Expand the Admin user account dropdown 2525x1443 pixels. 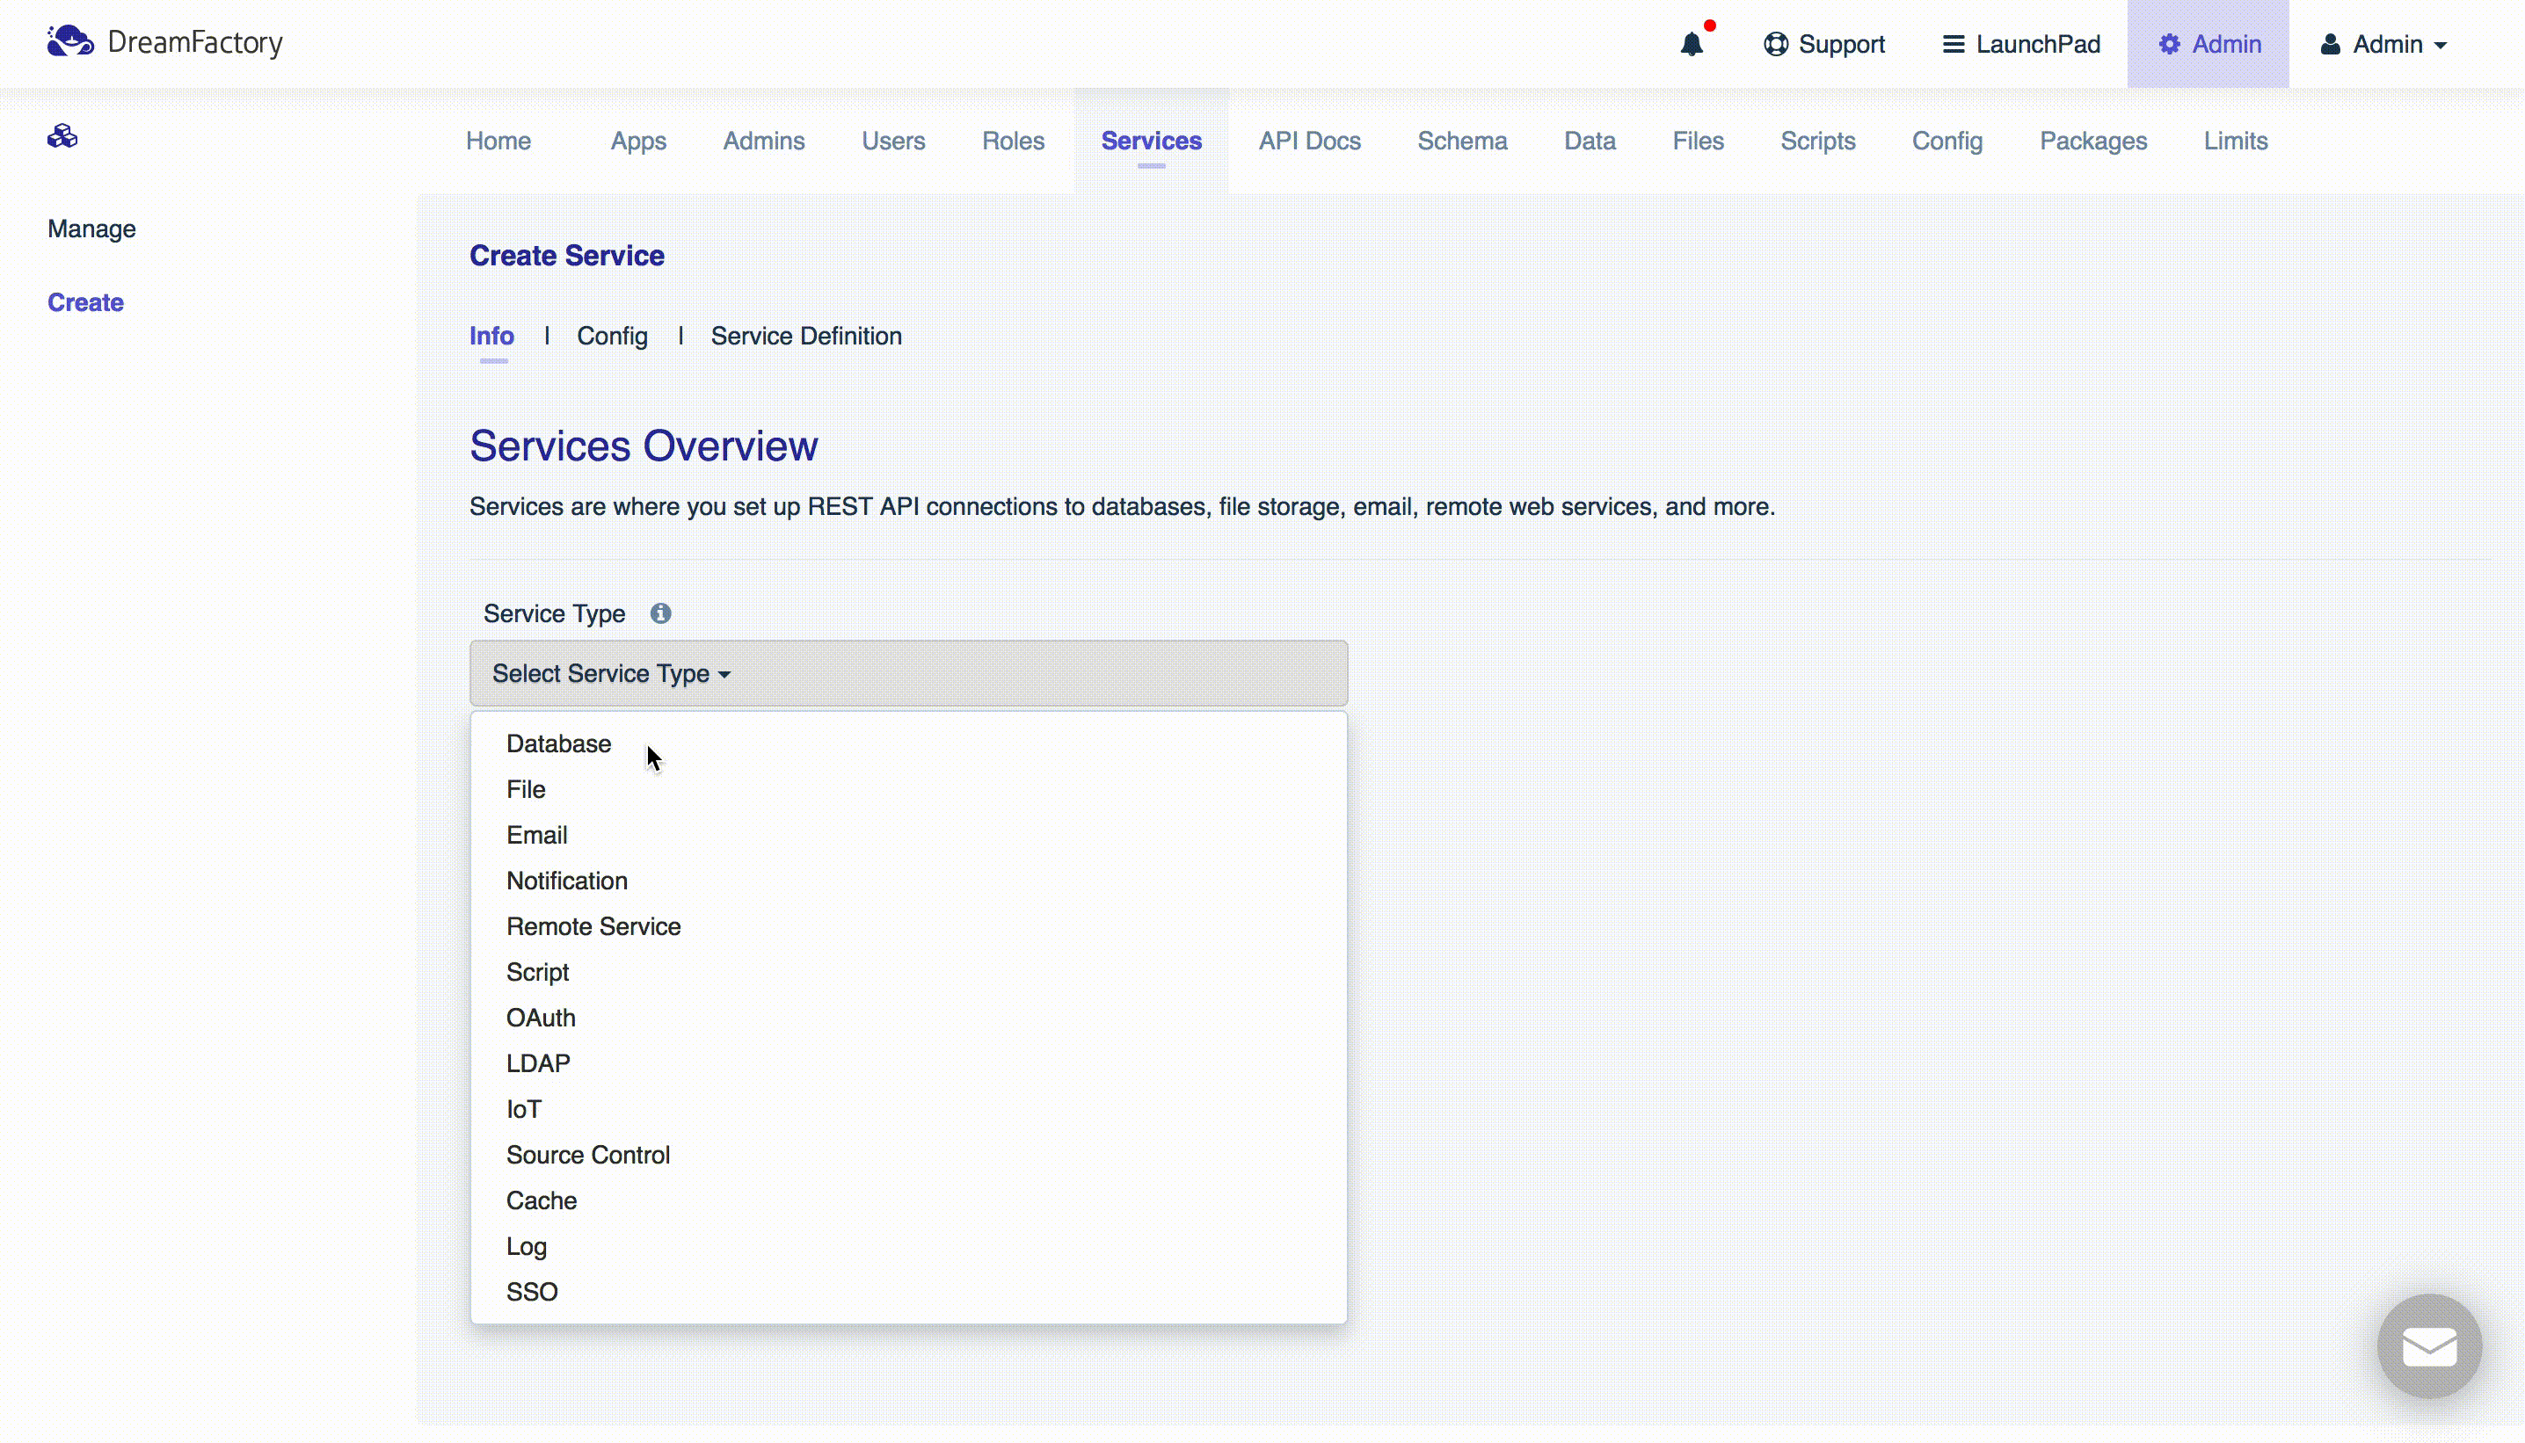(2383, 45)
